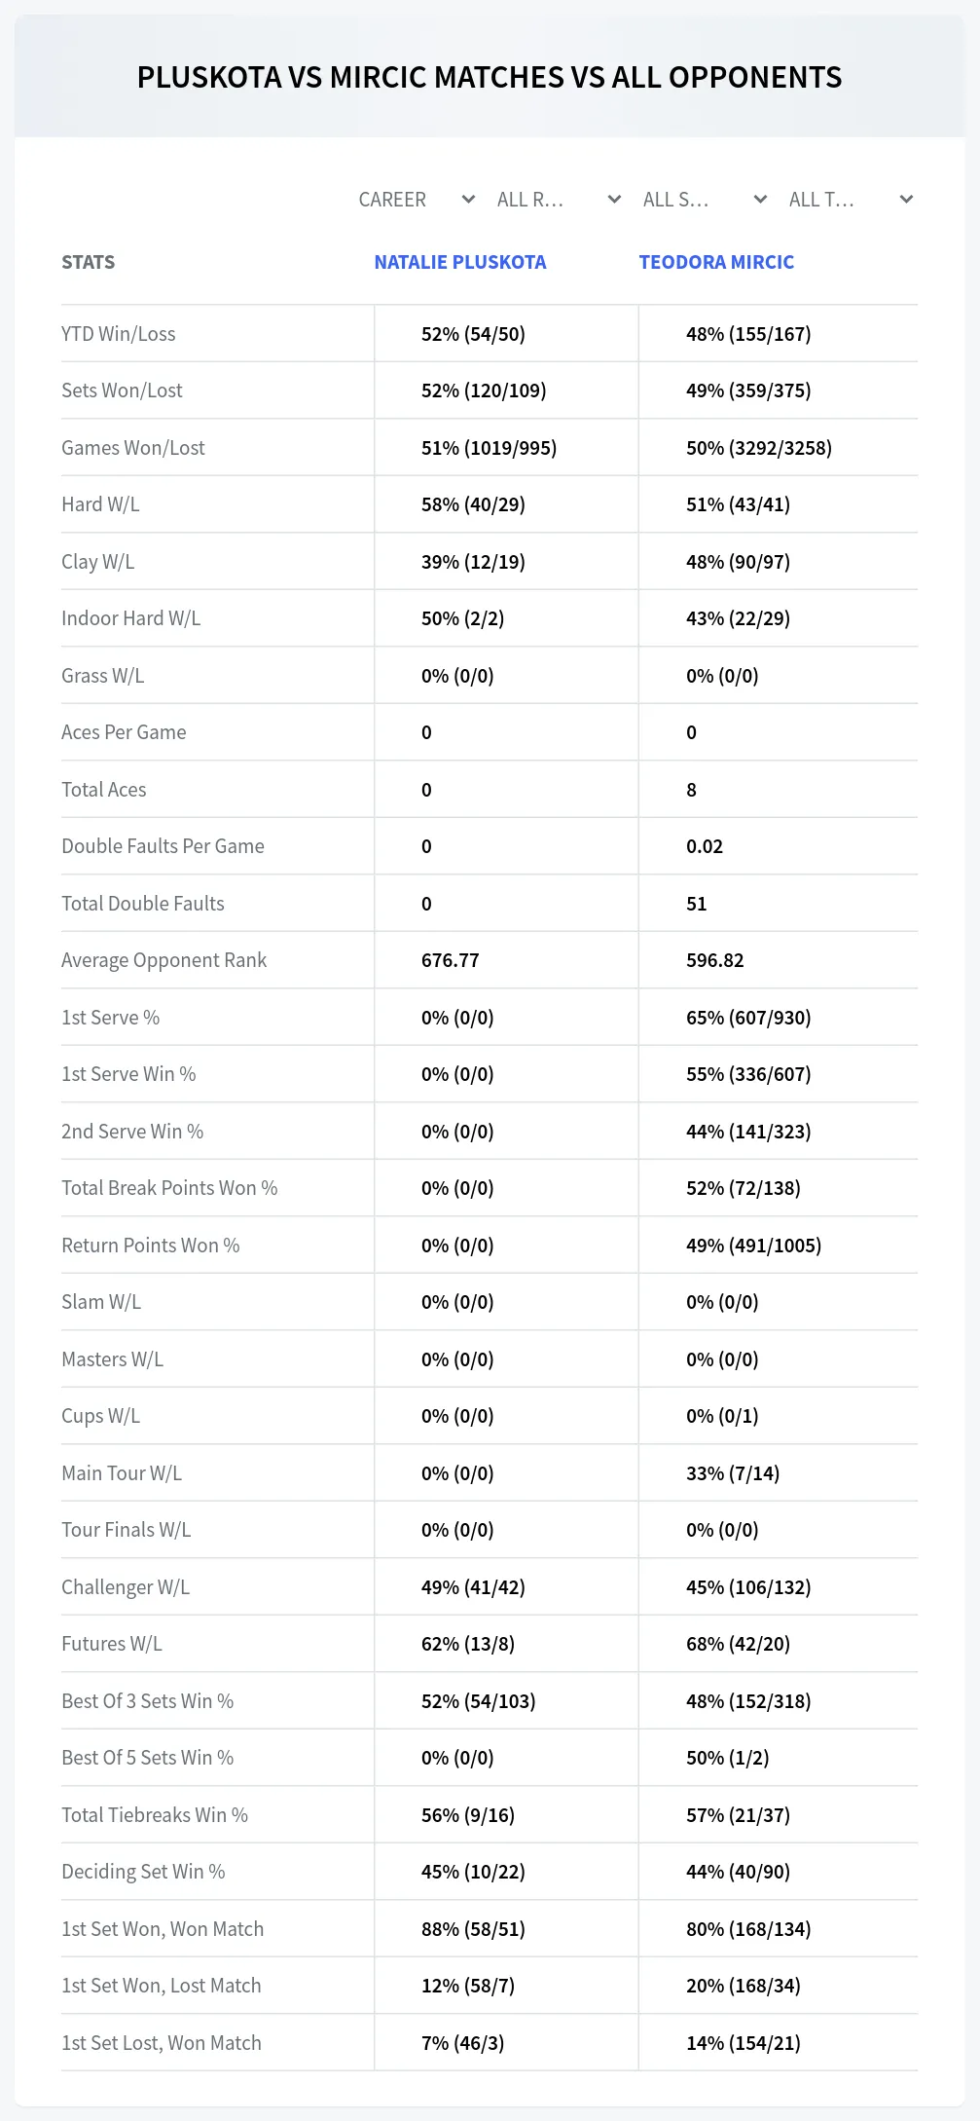This screenshot has width=980, height=2121.
Task: Click the chevron arrow beside ALL T...
Action: pyautogui.click(x=906, y=200)
